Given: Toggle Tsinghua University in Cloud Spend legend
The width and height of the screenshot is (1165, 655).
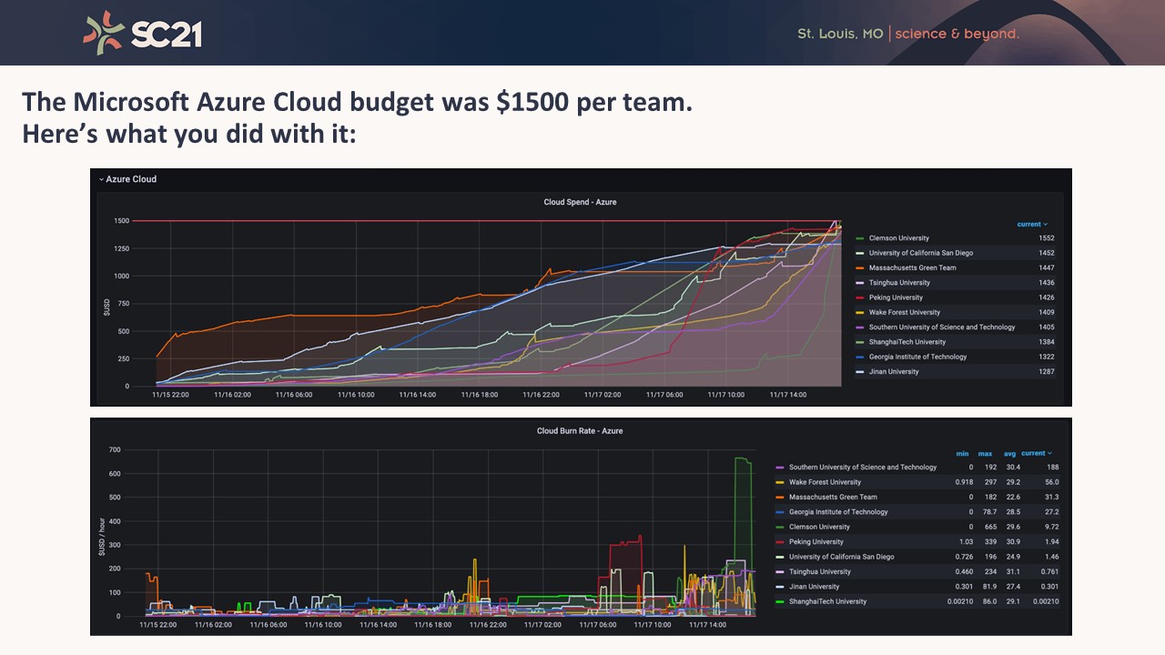Looking at the screenshot, I should 899,283.
